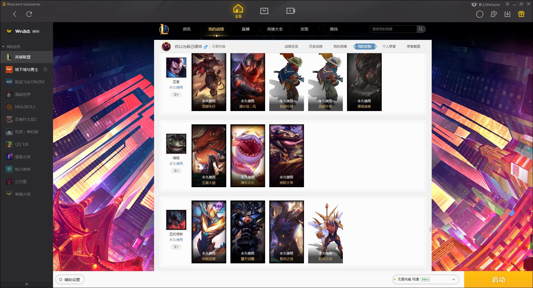Open the yellow gift box icon
Viewport: 533px width, 288px height.
coord(521,14)
